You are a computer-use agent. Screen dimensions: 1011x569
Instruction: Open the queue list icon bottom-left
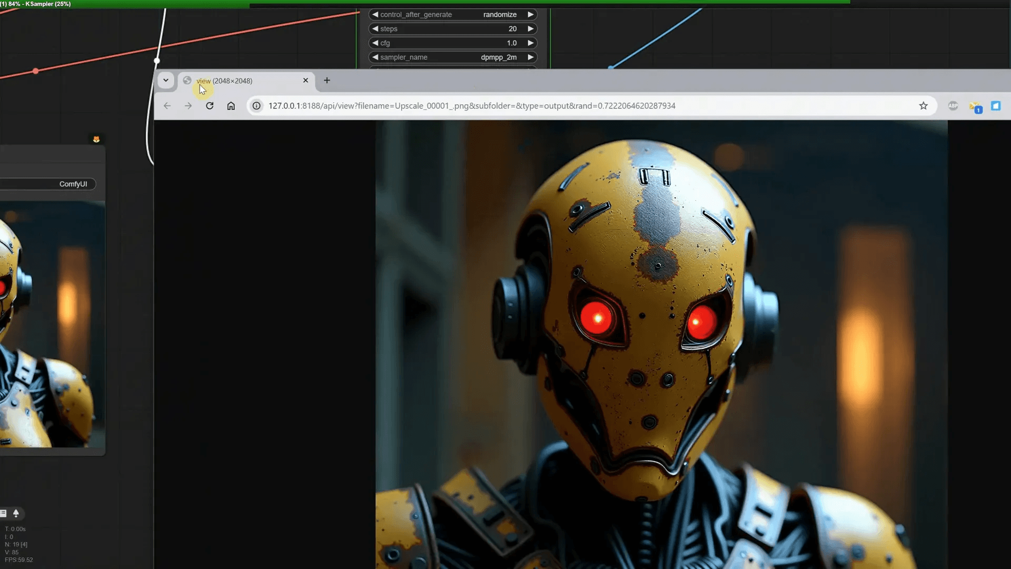[3, 513]
